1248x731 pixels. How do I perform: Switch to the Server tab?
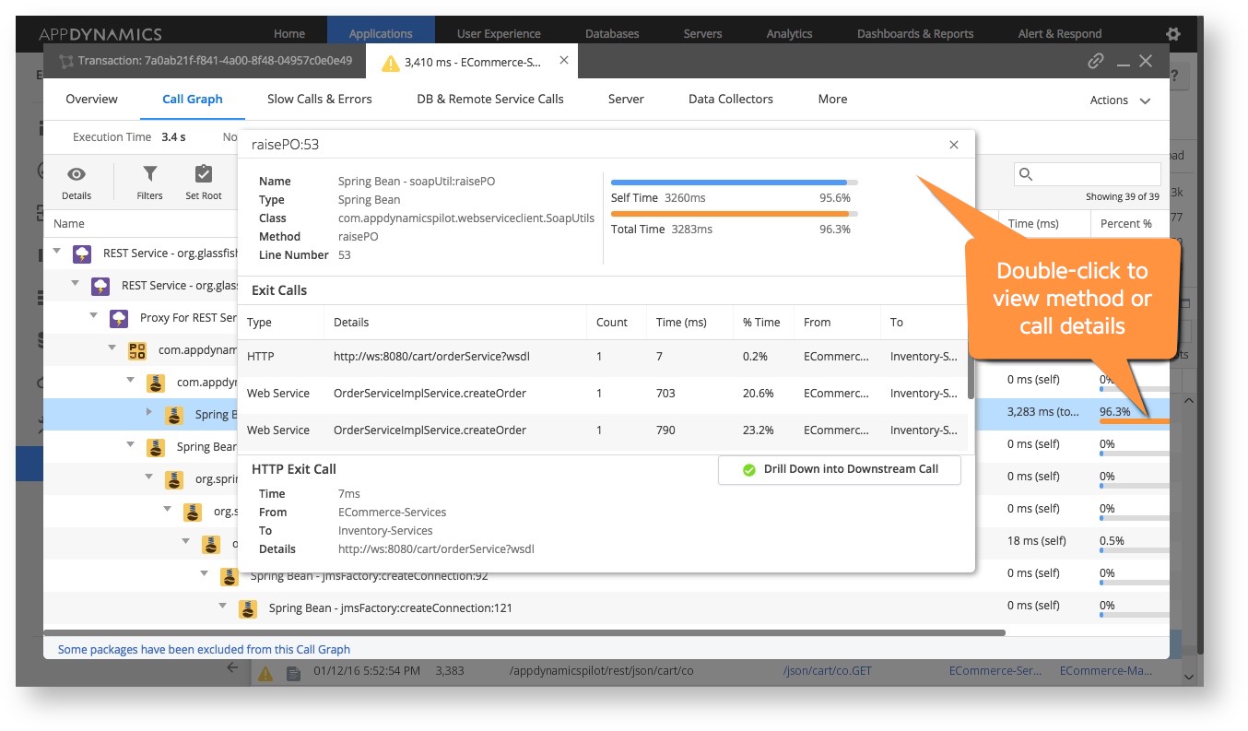click(x=626, y=99)
